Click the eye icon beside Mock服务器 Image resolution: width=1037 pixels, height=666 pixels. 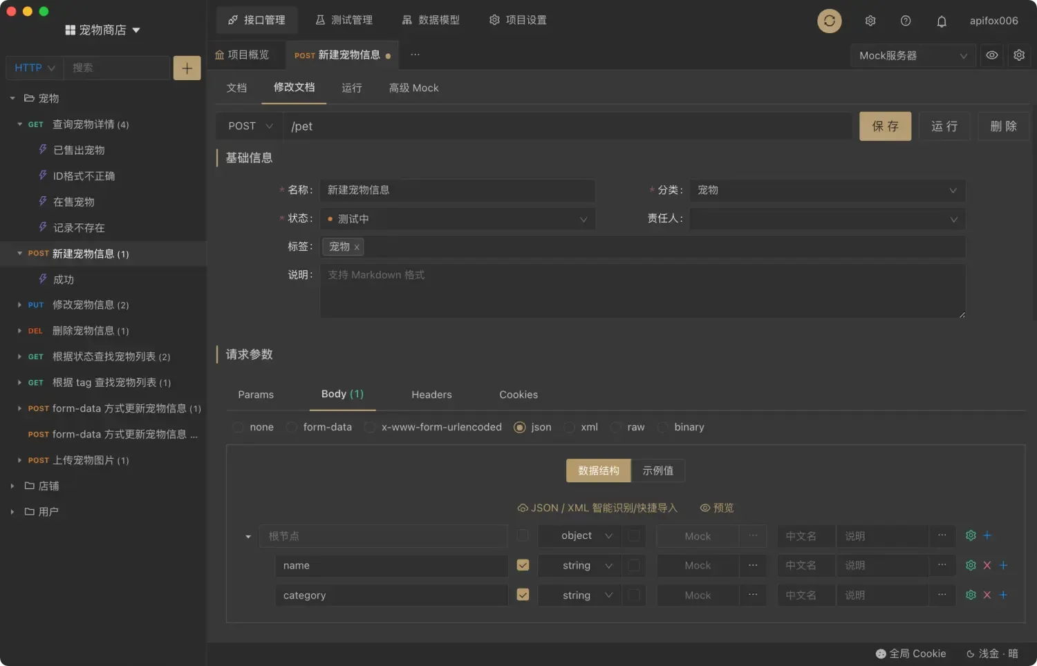pyautogui.click(x=991, y=55)
